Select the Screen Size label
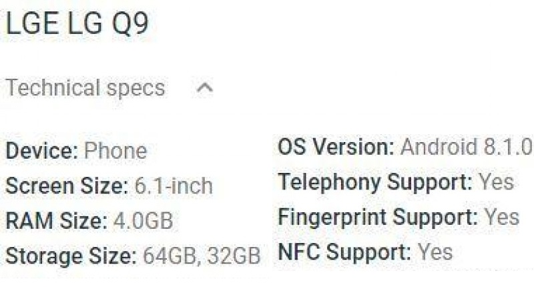Screen dimensions: 534x287 tap(65, 186)
